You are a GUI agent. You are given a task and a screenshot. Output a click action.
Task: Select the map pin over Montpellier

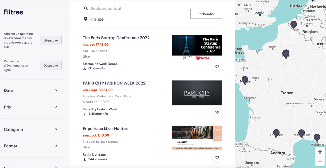click(x=301, y=133)
